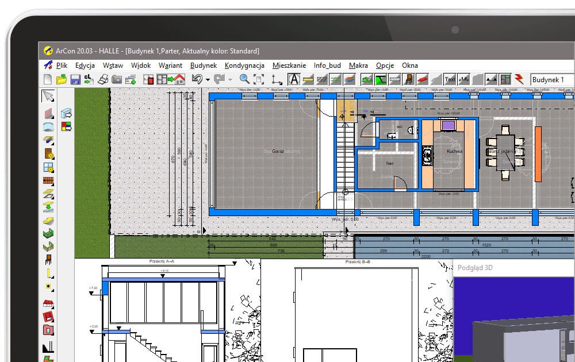Click the Podgląd 3D window title
The image size is (575, 362).
pos(475,267)
